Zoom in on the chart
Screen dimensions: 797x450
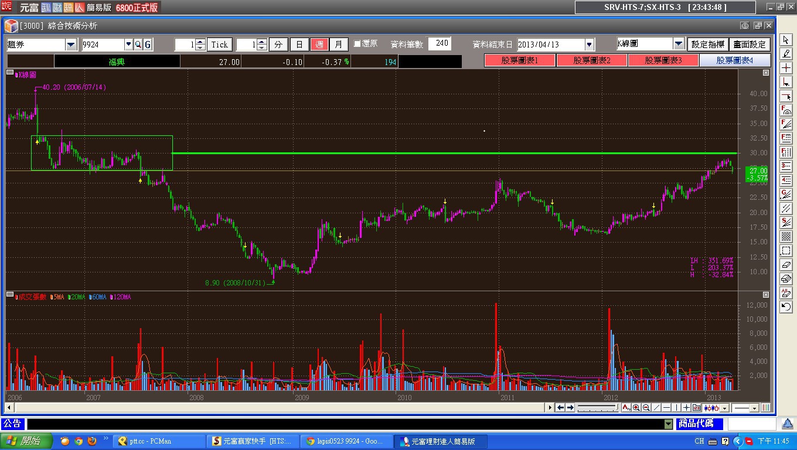click(x=636, y=408)
